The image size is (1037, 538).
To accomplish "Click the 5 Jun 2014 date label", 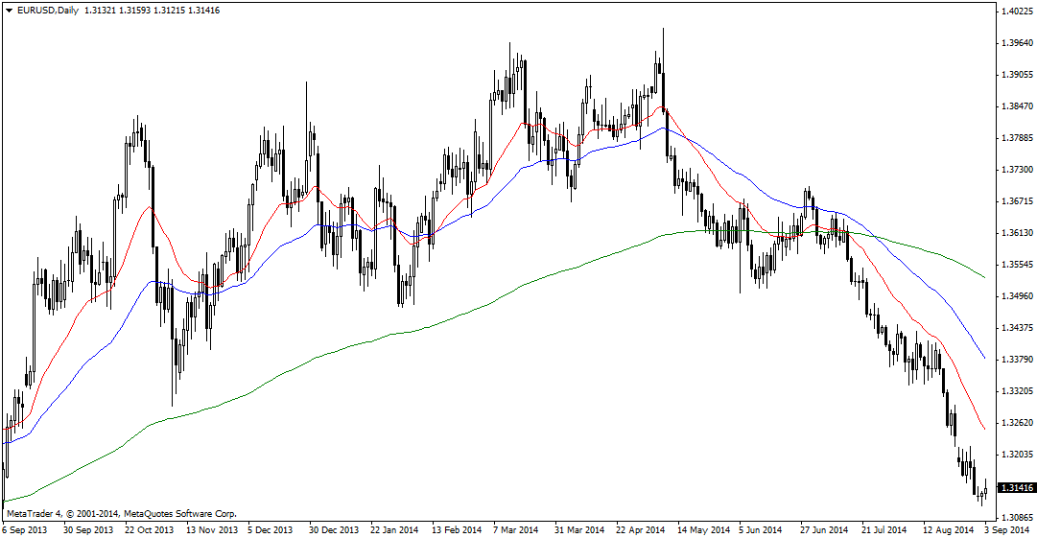I will pos(762,530).
